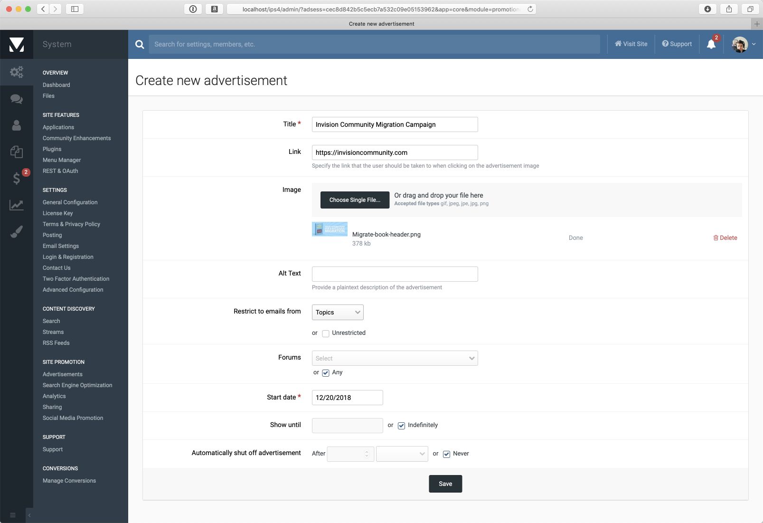Enable the Unrestricted checkbox

click(326, 333)
